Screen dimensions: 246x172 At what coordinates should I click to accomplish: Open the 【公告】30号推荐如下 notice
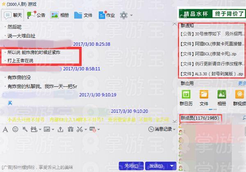212,34
